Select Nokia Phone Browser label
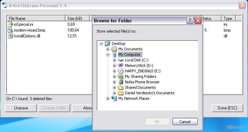 (142, 82)
